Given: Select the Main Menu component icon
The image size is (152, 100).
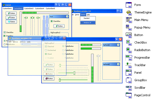Looking at the screenshot, I should 129,20.
